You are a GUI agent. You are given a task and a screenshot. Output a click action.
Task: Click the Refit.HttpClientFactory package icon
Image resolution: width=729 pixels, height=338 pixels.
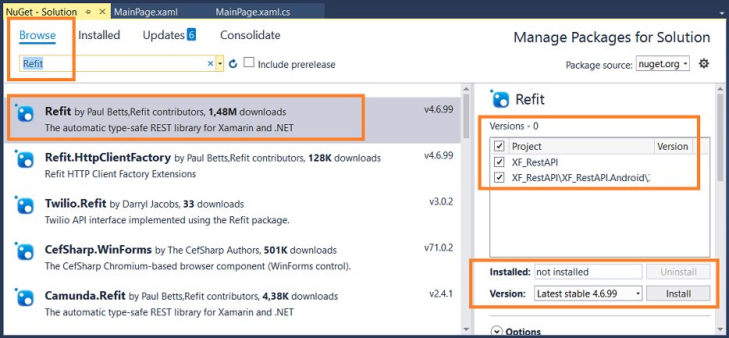pos(25,159)
